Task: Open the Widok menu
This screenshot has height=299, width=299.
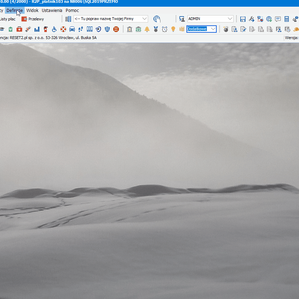Action: [32, 10]
